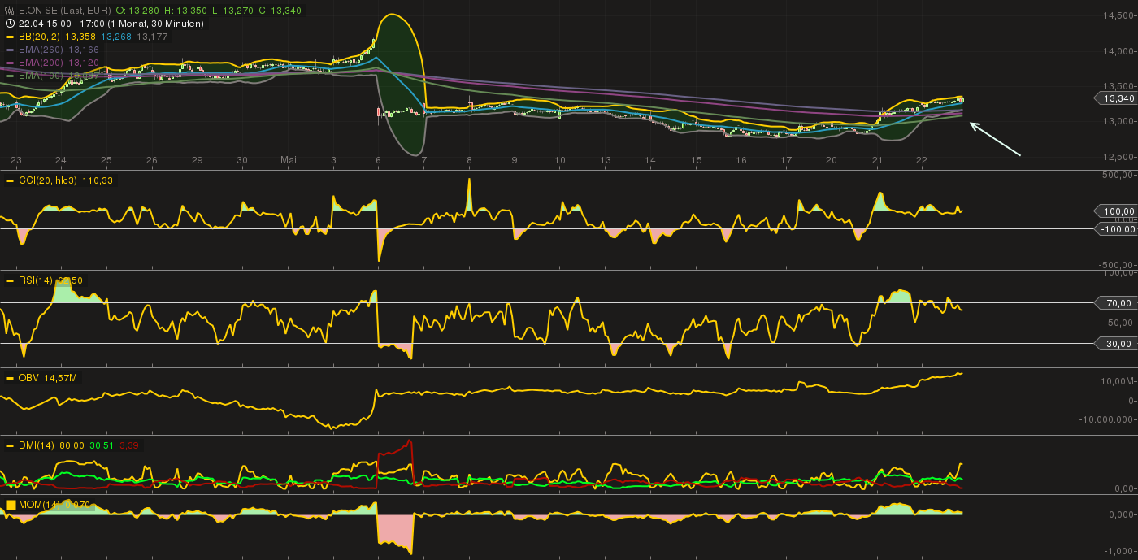Click the MOM(14) yellow square swatch
Screen dimensions: 1138x560
pyautogui.click(x=10, y=505)
